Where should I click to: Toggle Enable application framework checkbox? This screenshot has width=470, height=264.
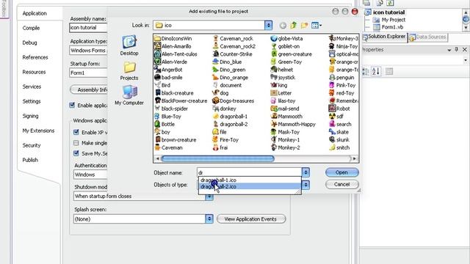click(72, 105)
